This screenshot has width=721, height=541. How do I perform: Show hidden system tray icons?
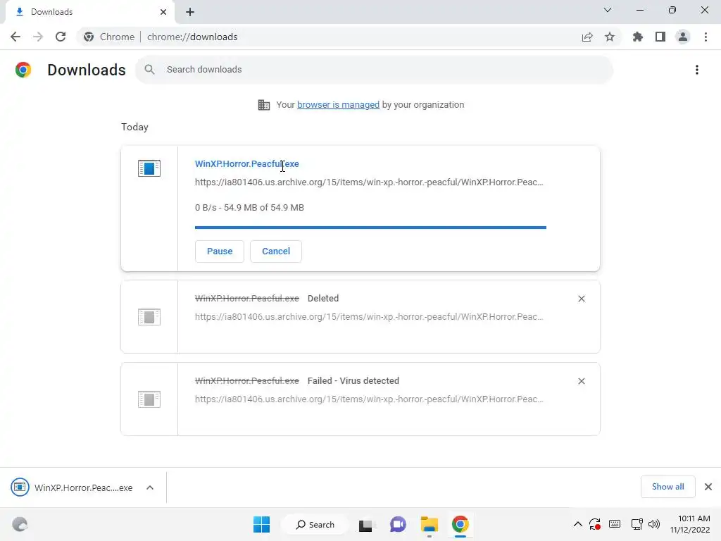click(578, 524)
